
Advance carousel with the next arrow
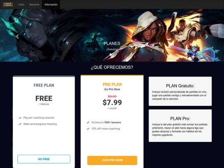[x=207, y=37]
